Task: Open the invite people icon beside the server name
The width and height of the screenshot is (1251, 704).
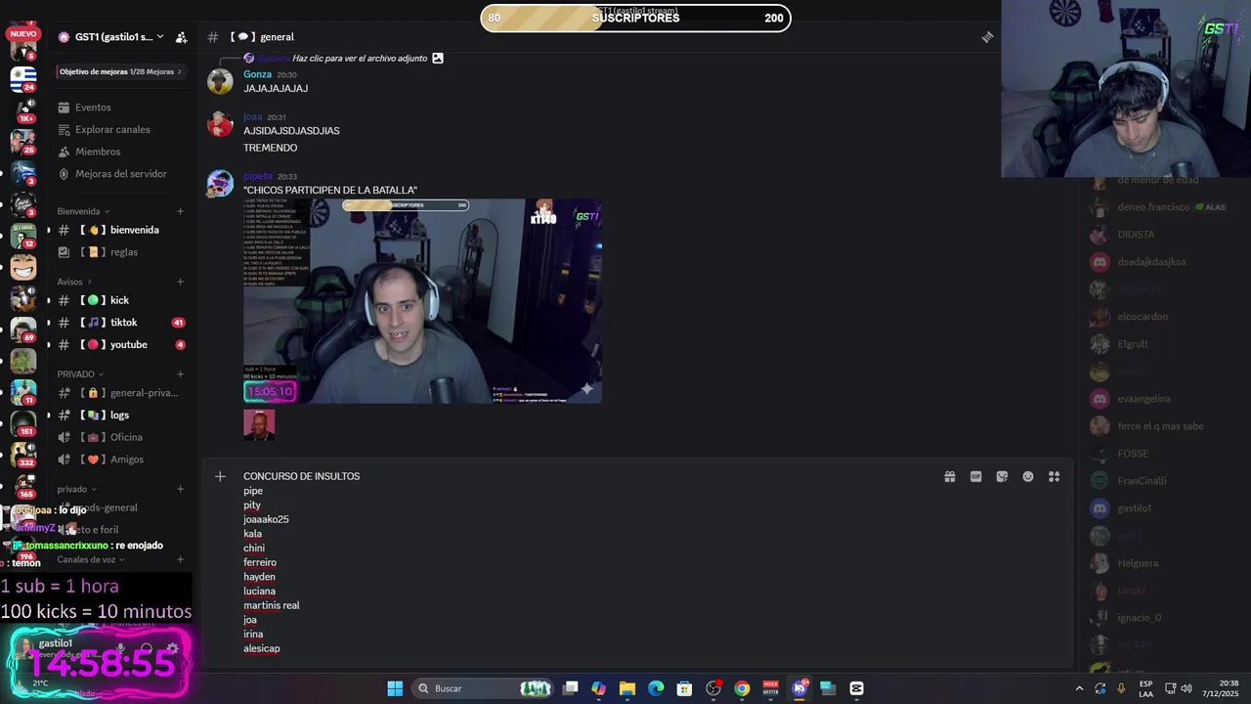Action: tap(181, 37)
